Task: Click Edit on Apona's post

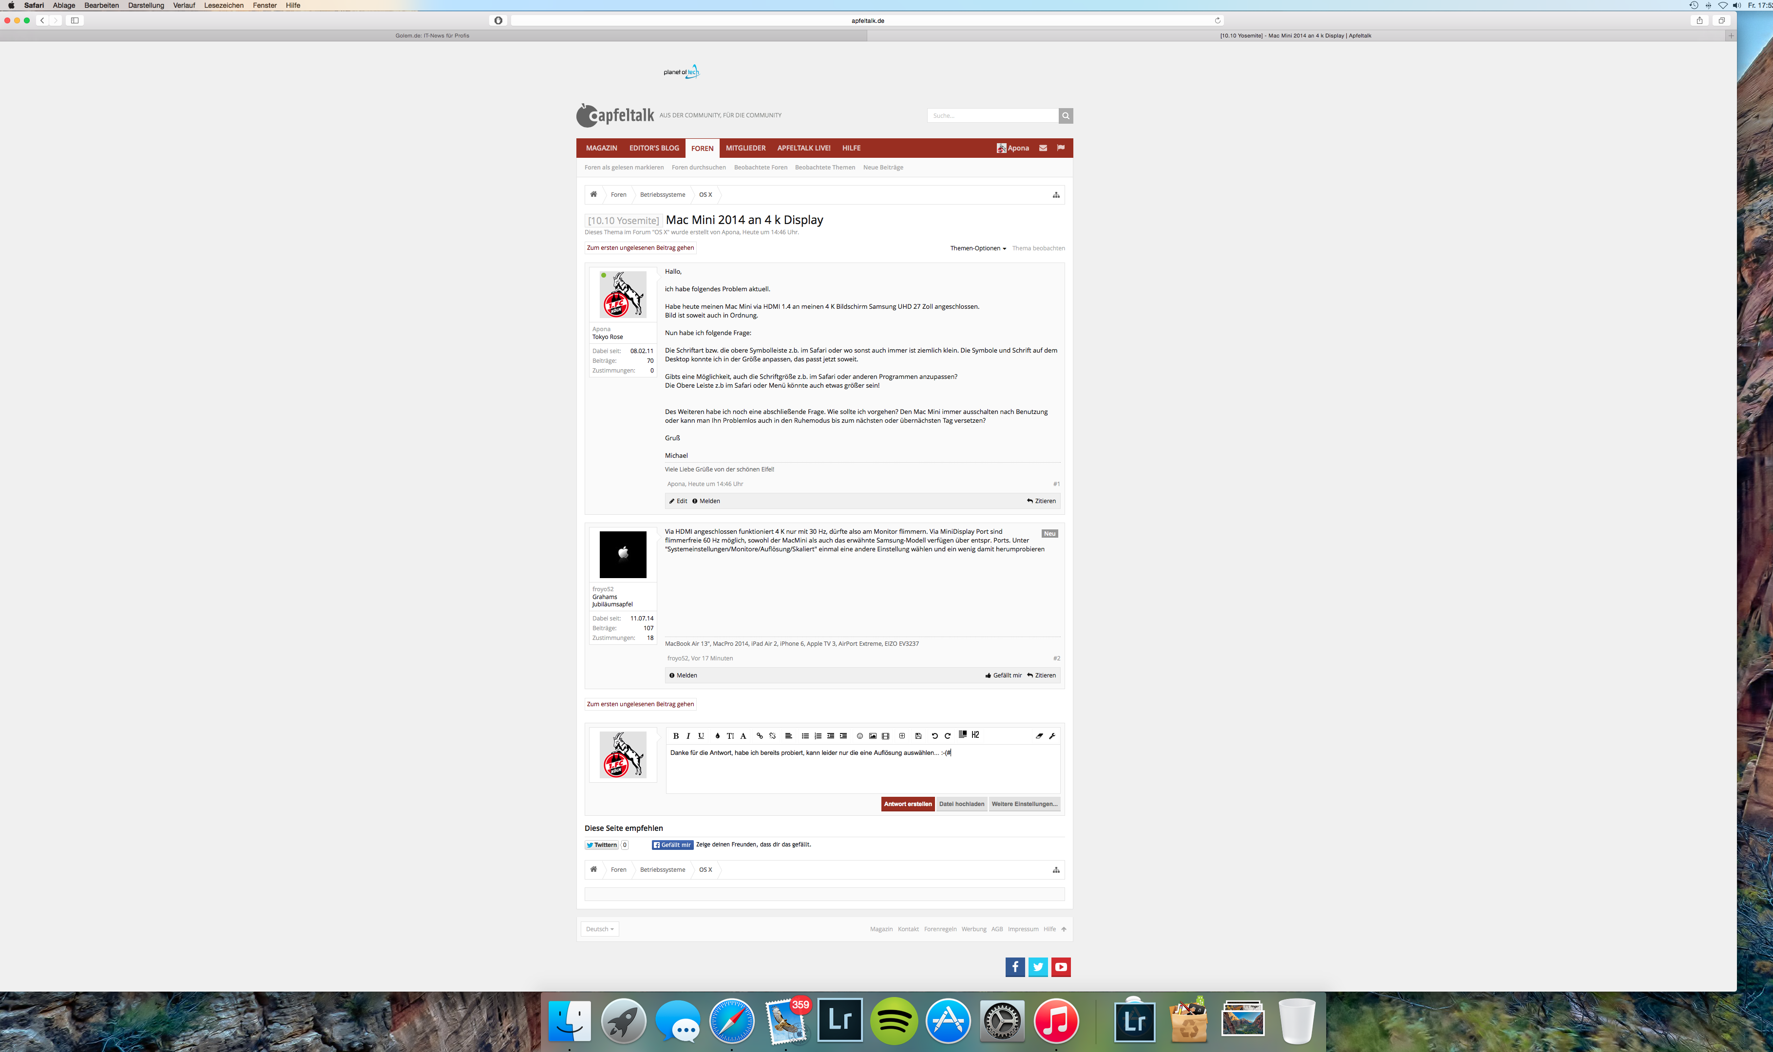Action: click(678, 501)
